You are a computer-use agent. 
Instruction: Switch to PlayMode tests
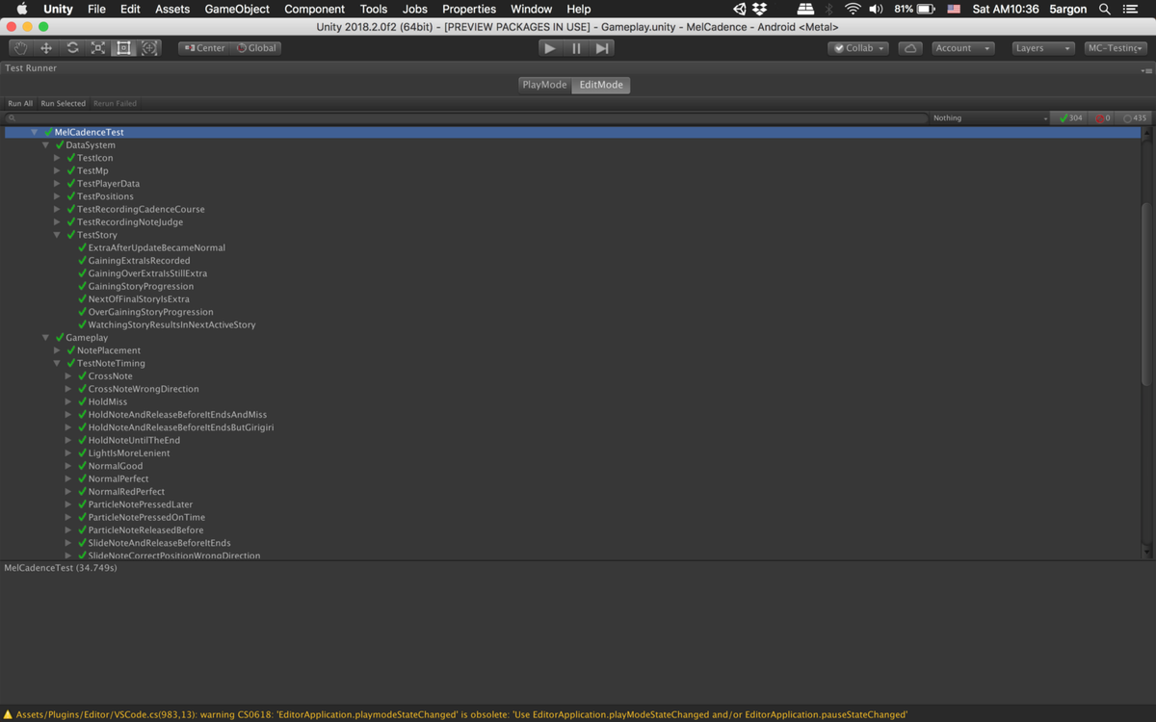pyautogui.click(x=544, y=85)
